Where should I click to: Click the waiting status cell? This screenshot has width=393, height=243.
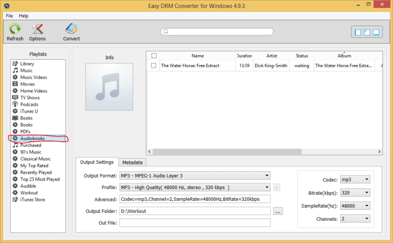[302, 65]
